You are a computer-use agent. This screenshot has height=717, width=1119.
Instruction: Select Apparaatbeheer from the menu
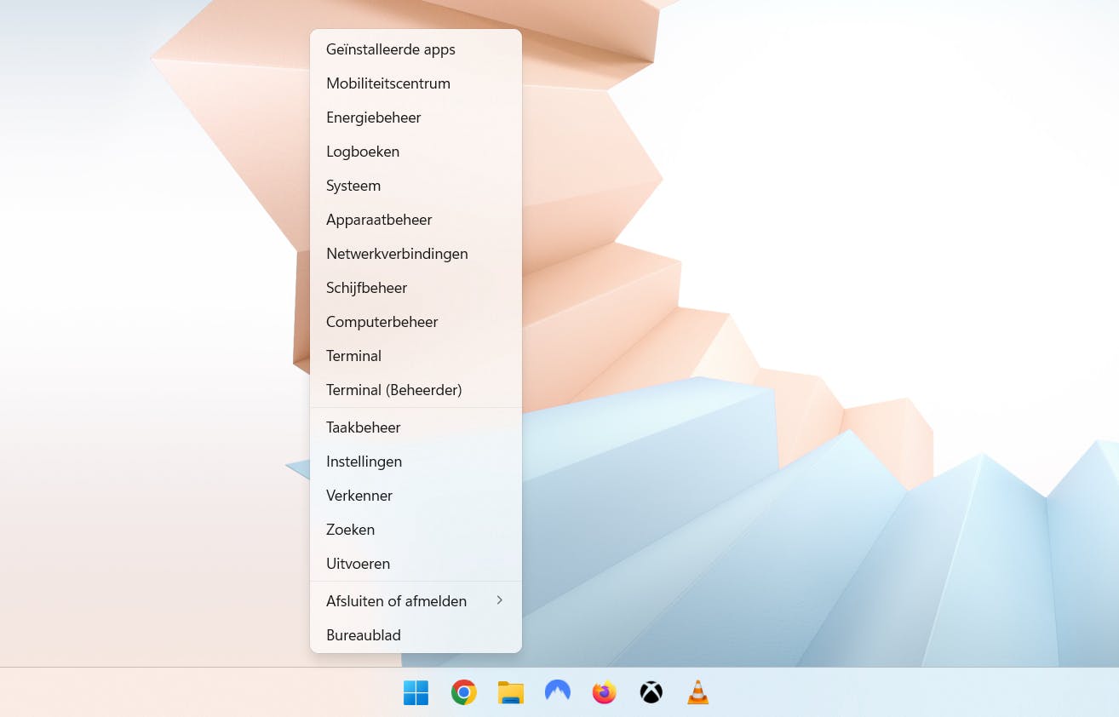pyautogui.click(x=379, y=219)
